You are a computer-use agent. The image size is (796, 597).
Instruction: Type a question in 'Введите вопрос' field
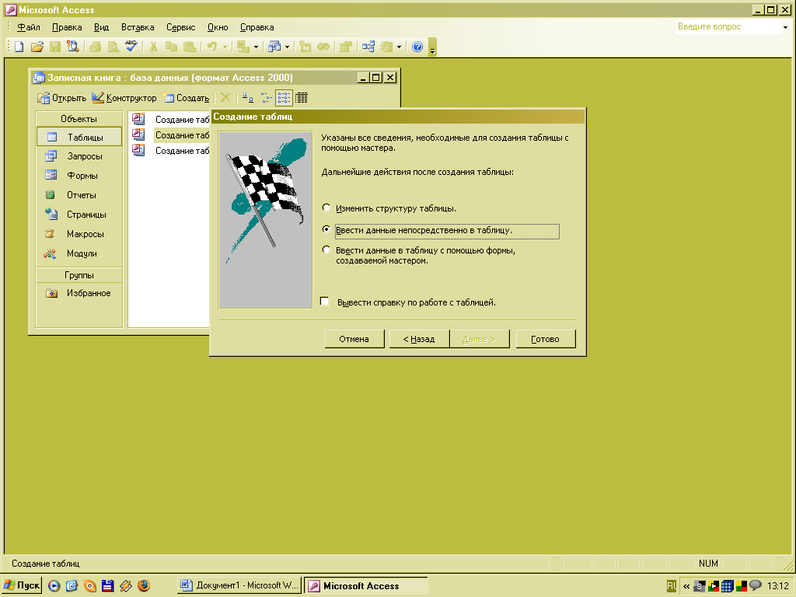pos(728,27)
